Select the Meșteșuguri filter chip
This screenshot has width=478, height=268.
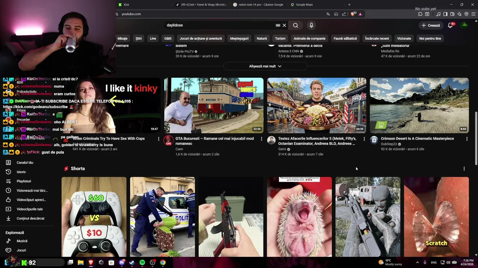point(239,38)
